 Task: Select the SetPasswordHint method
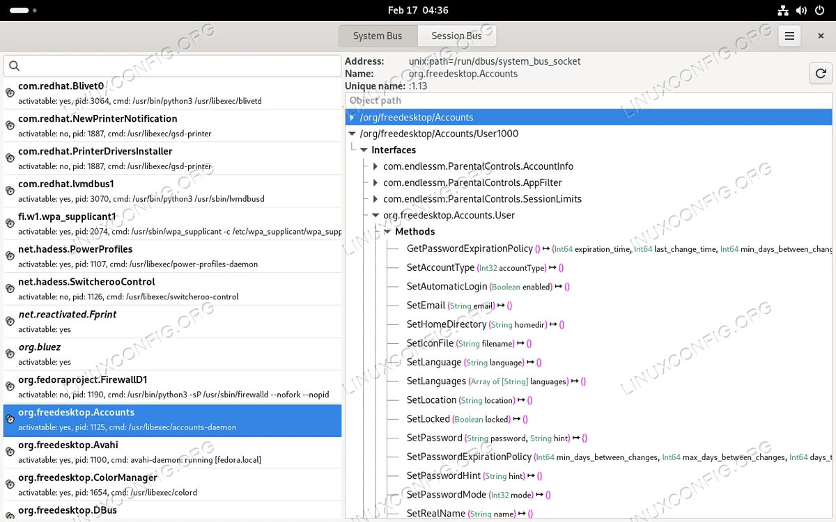(x=444, y=475)
